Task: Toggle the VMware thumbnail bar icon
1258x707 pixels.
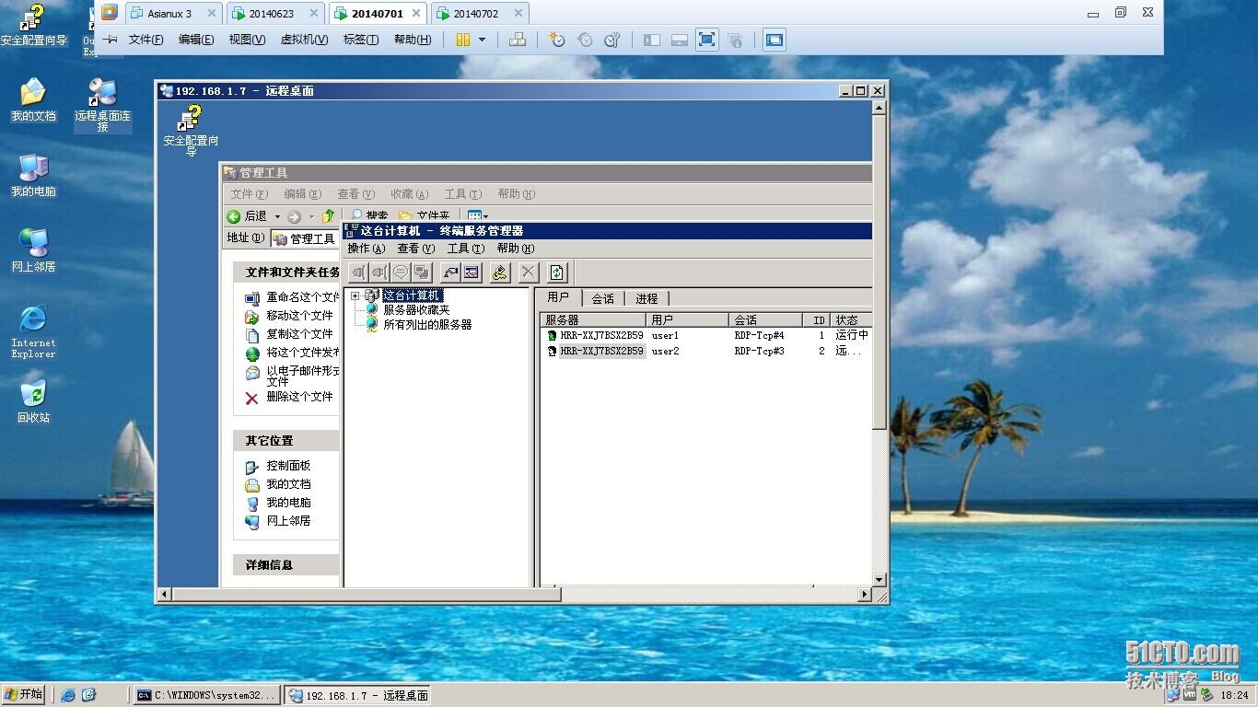Action: 680,40
